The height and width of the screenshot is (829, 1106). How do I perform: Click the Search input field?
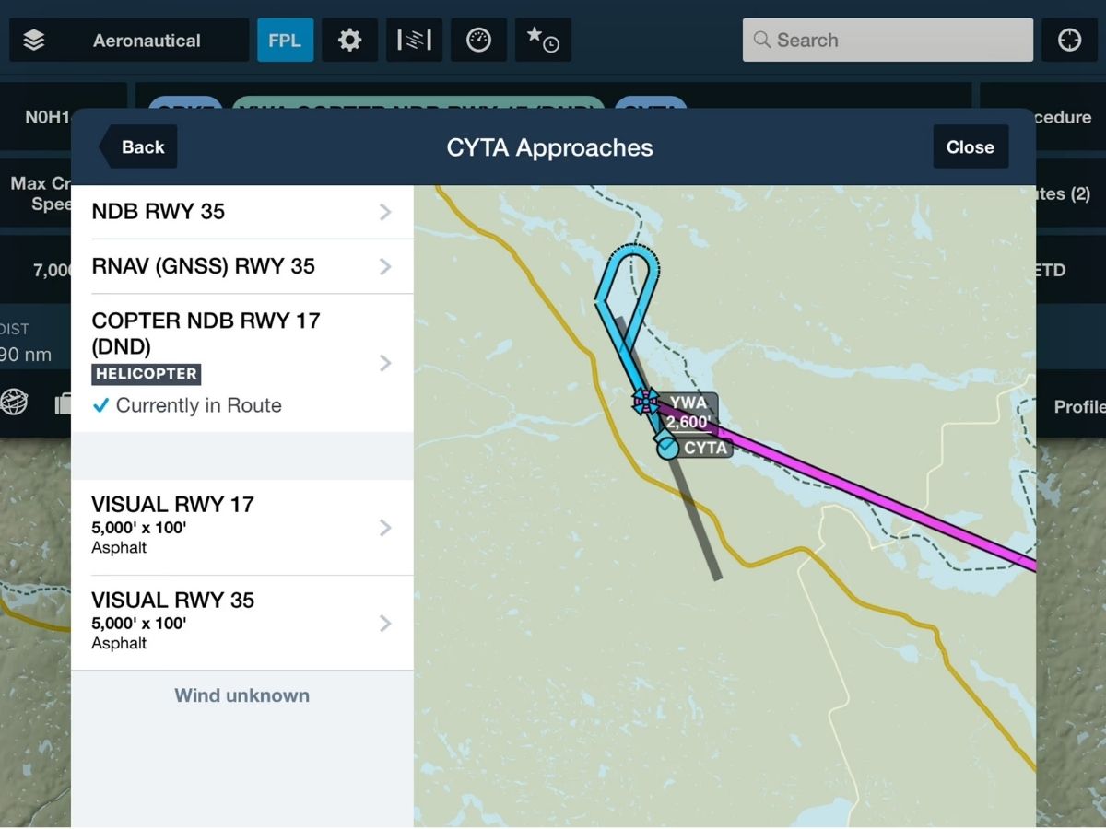[888, 41]
